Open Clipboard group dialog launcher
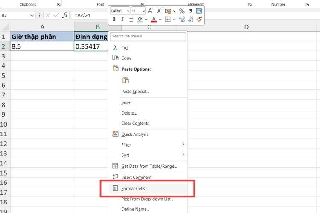 tap(59, 5)
